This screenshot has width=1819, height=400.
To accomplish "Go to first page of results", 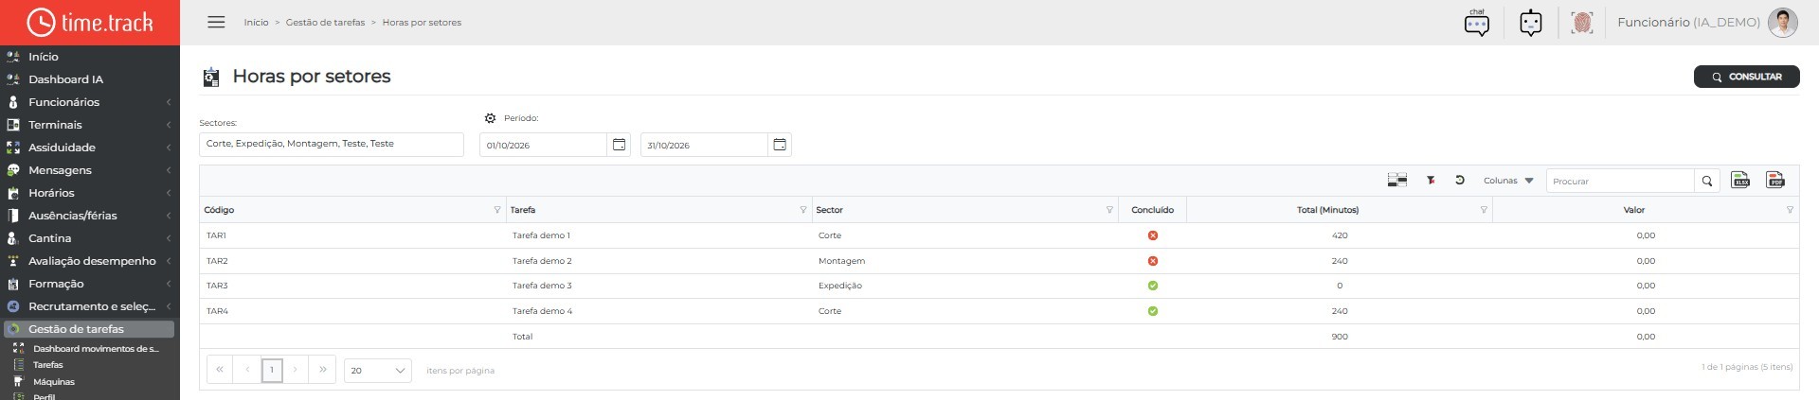I will click(x=220, y=370).
